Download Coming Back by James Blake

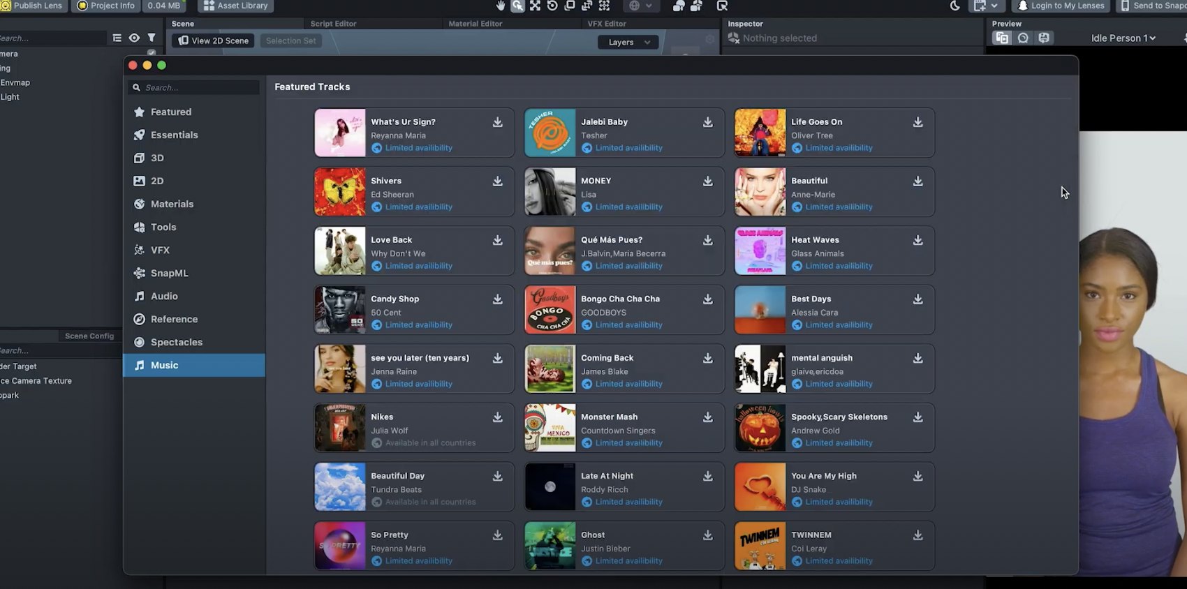708,358
